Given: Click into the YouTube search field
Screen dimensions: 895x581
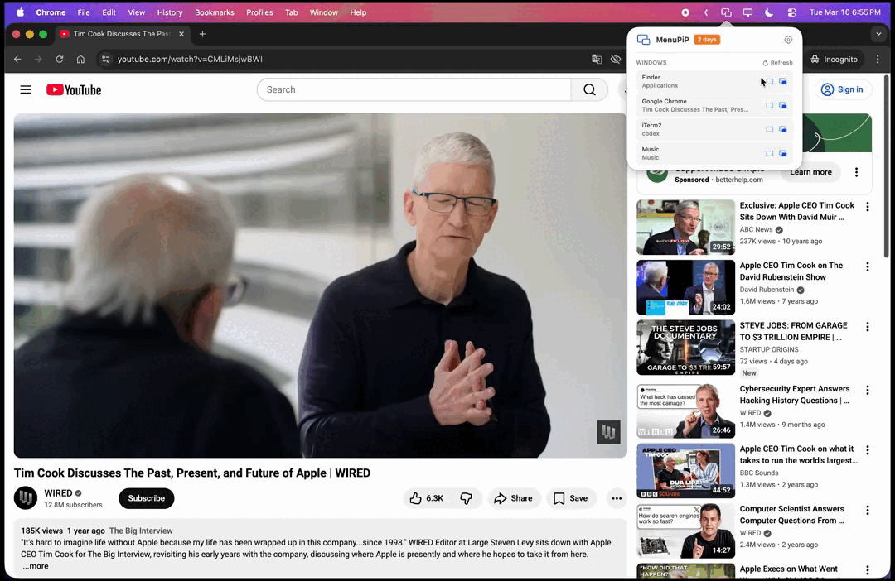Looking at the screenshot, I should click(414, 89).
